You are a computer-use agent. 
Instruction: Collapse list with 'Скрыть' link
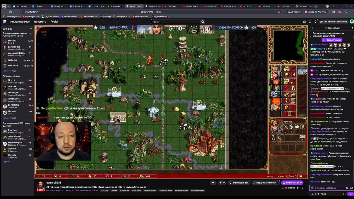[x=6, y=162]
